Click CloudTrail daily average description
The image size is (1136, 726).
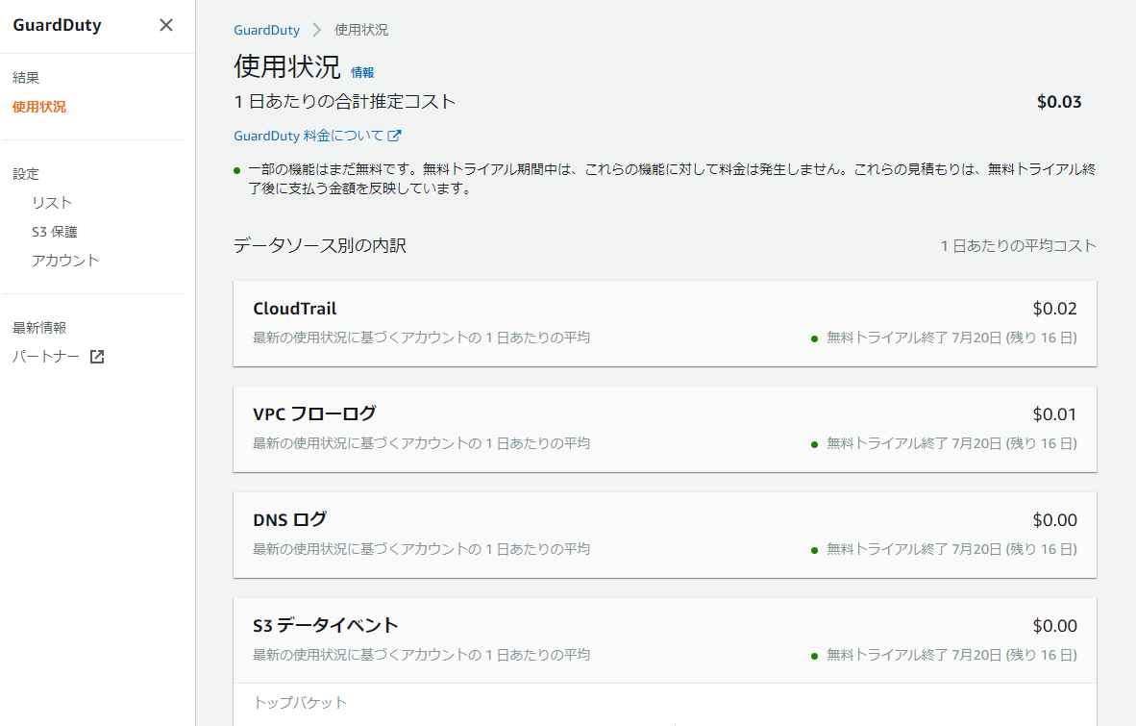tap(421, 338)
